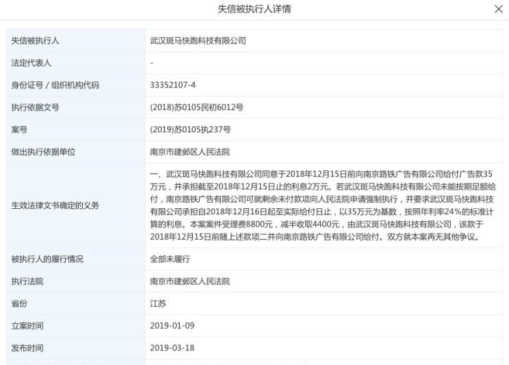
Task: Click the 执行法院 label
Action: coord(27,281)
